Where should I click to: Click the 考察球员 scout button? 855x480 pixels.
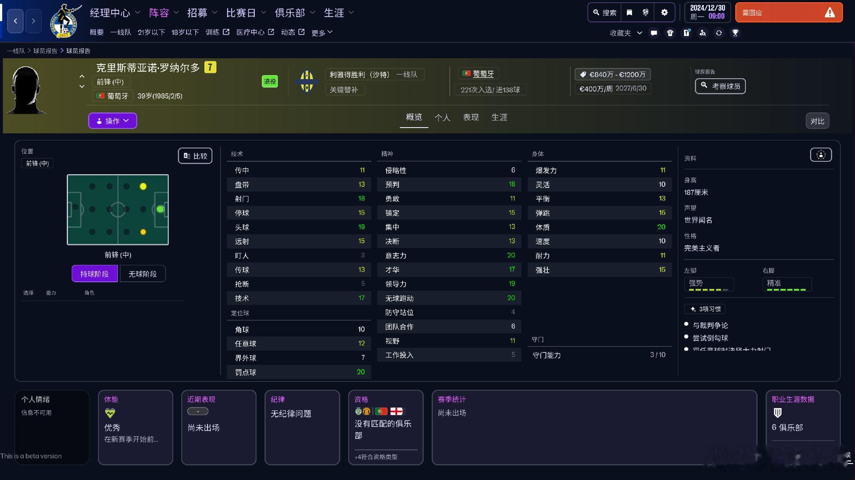[720, 86]
